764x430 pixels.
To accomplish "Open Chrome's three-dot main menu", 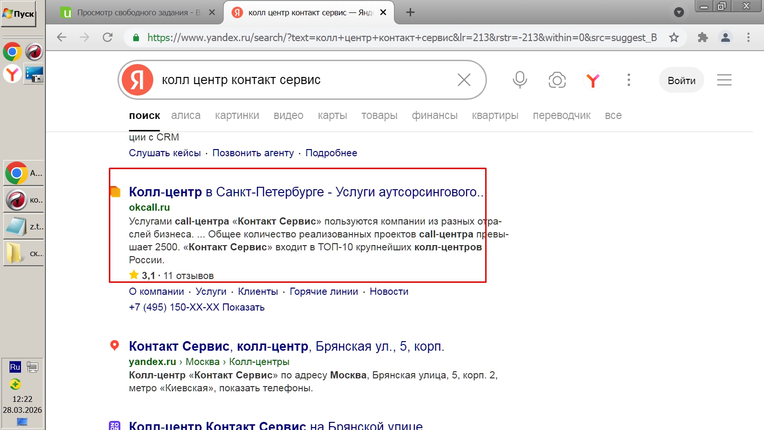I will (748, 37).
